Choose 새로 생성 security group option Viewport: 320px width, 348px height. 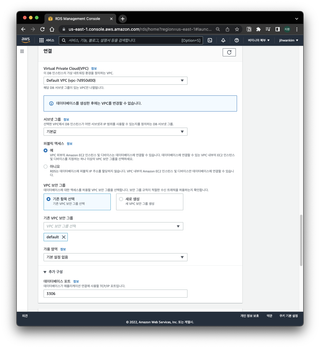tap(150, 202)
